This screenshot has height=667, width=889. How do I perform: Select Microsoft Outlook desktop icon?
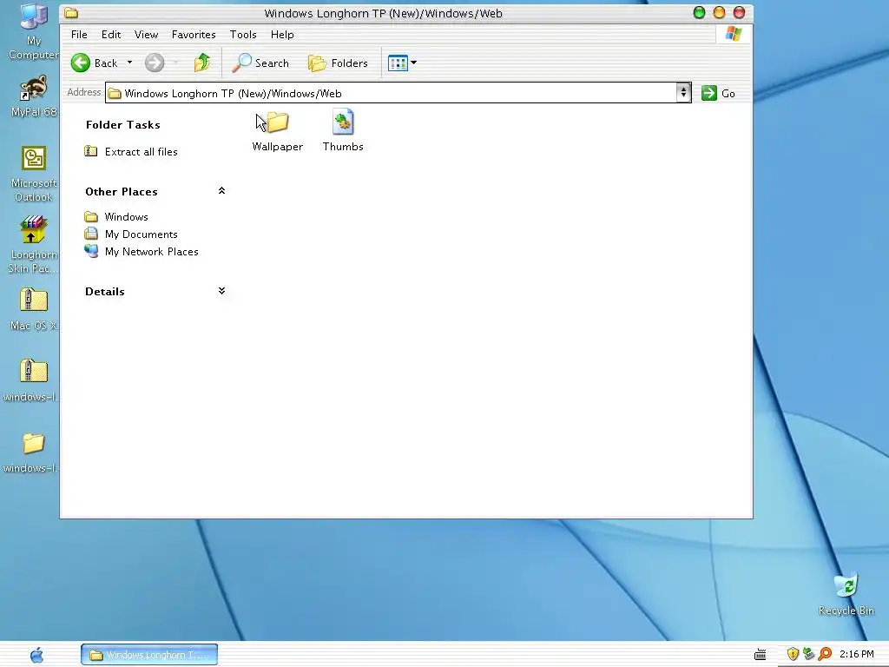click(x=34, y=174)
